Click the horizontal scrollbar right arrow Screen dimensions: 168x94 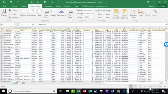(x=164, y=83)
